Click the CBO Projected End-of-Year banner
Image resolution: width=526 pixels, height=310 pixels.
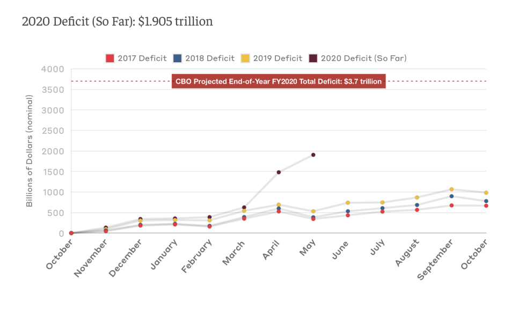point(278,82)
